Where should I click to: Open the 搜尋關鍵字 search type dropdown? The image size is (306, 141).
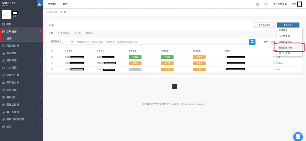pos(61,42)
